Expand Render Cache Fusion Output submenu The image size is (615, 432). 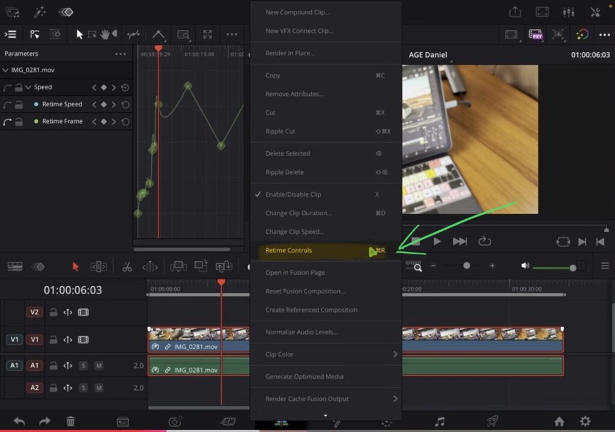click(x=326, y=398)
